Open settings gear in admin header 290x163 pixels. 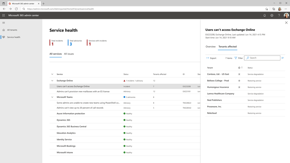tap(272, 16)
